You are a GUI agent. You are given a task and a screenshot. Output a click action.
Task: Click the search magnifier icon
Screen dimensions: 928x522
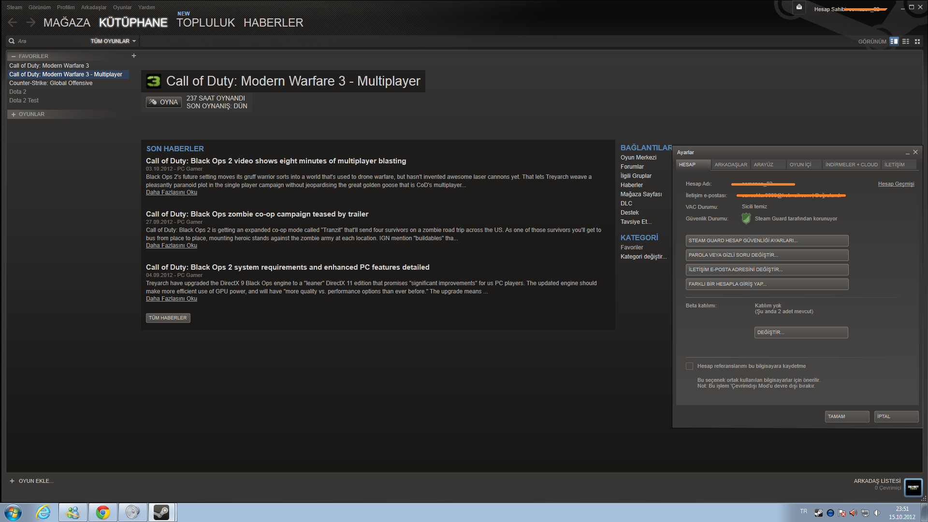pos(12,41)
